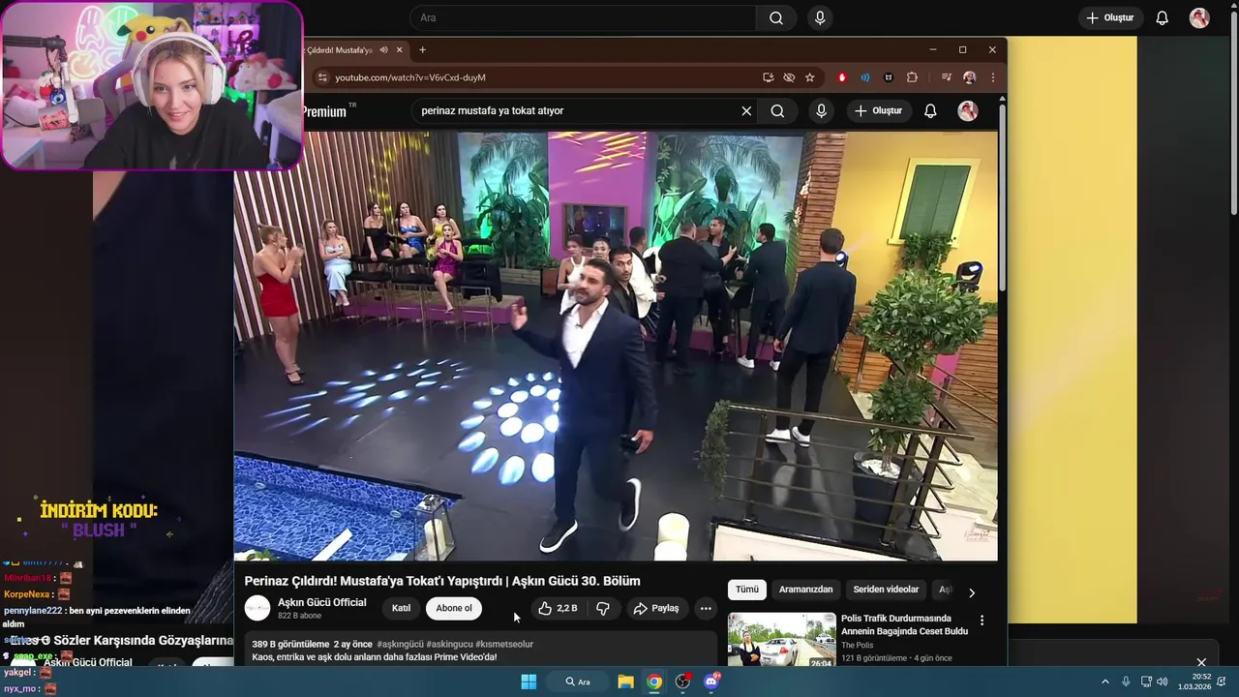
Task: Click the 'Ara' search field in background window
Action: coord(583,18)
